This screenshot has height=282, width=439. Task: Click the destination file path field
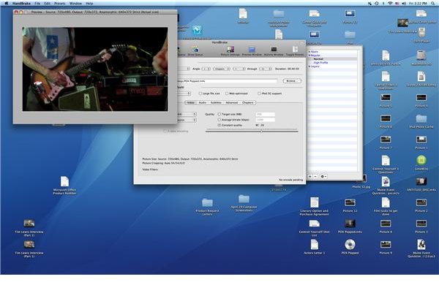coord(227,81)
